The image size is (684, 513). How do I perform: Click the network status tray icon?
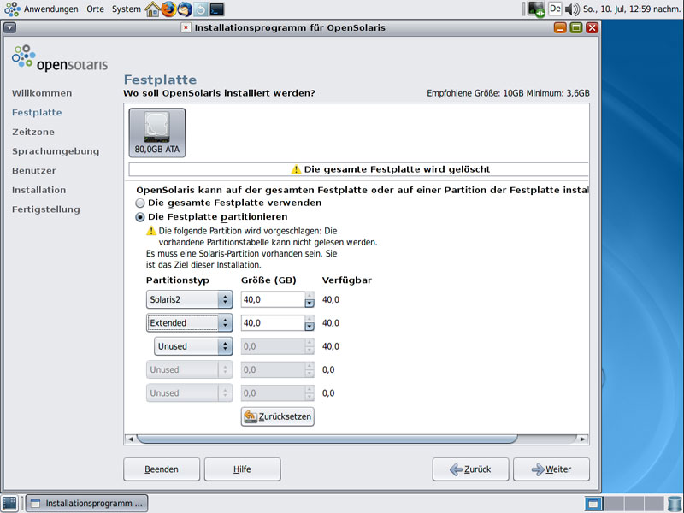point(536,9)
